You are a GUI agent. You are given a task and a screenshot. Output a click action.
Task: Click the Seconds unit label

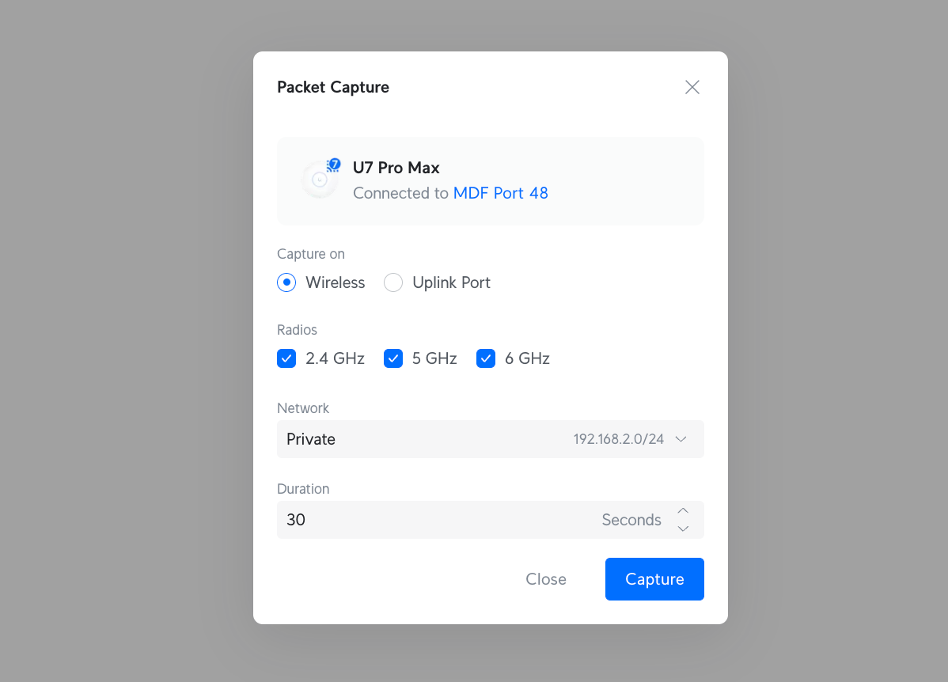click(x=631, y=520)
